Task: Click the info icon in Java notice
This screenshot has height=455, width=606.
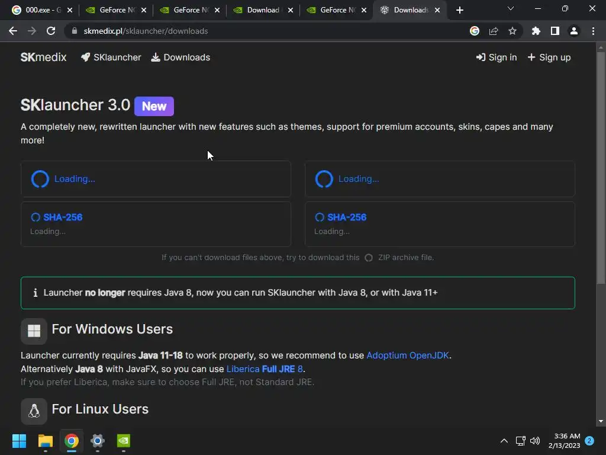Action: (x=35, y=293)
